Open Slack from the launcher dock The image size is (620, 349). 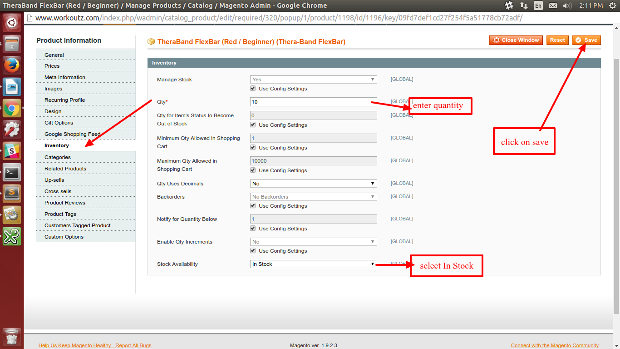click(12, 151)
